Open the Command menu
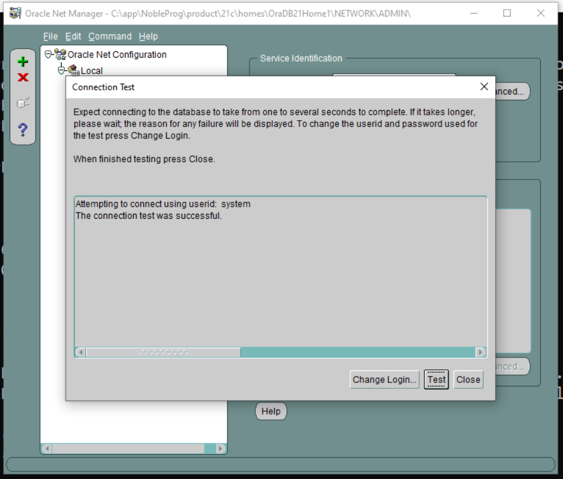The image size is (563, 479). click(110, 36)
